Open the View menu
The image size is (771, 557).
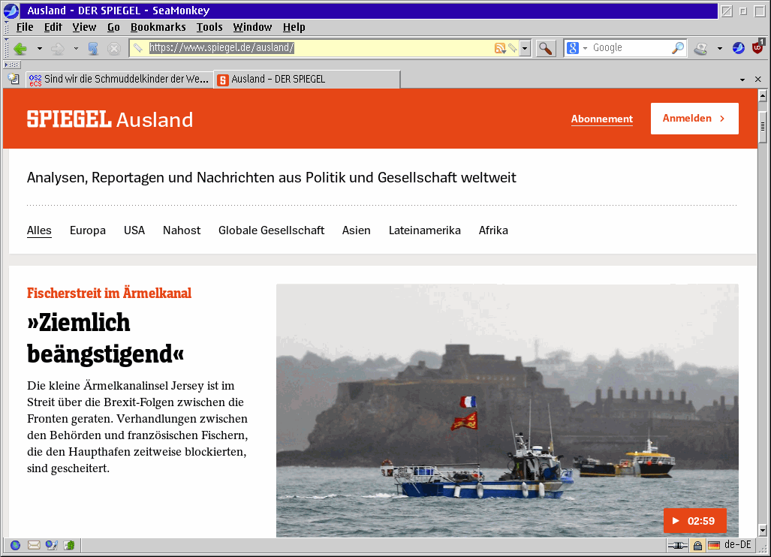pos(84,27)
